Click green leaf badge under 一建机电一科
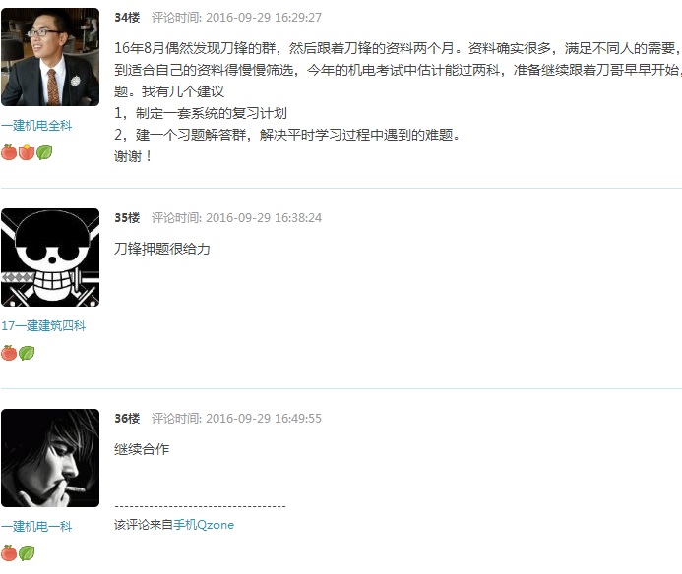The image size is (682, 574). click(x=27, y=553)
